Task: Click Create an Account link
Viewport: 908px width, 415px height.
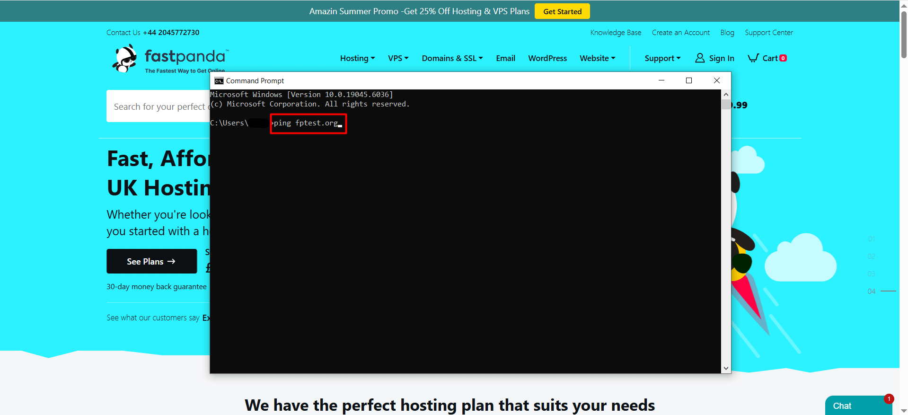Action: pos(681,33)
